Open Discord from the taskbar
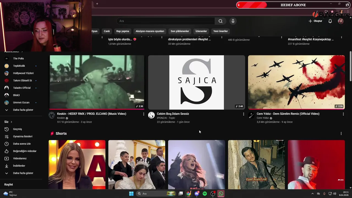 pyautogui.click(x=197, y=194)
